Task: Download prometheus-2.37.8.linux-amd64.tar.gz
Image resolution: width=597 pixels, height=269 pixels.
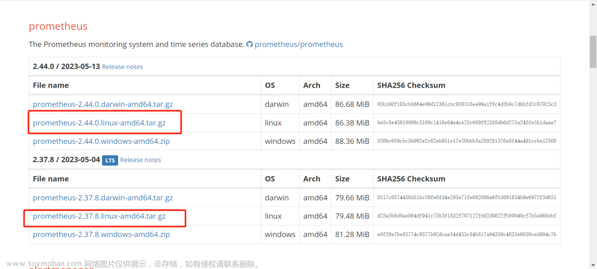Action: point(99,216)
